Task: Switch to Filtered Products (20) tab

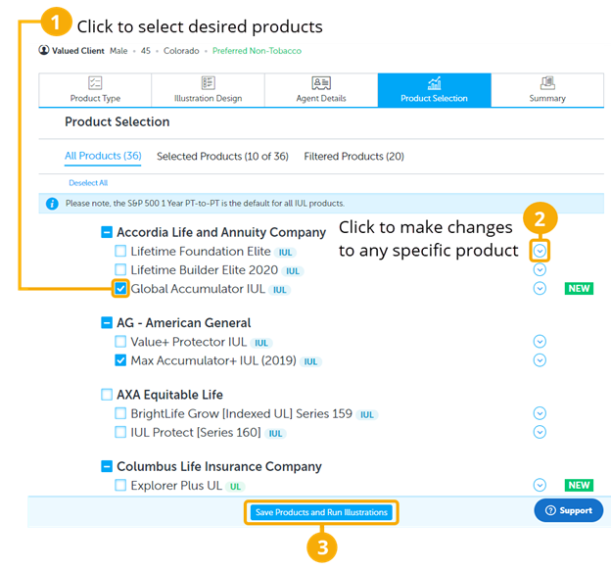Action: (353, 157)
